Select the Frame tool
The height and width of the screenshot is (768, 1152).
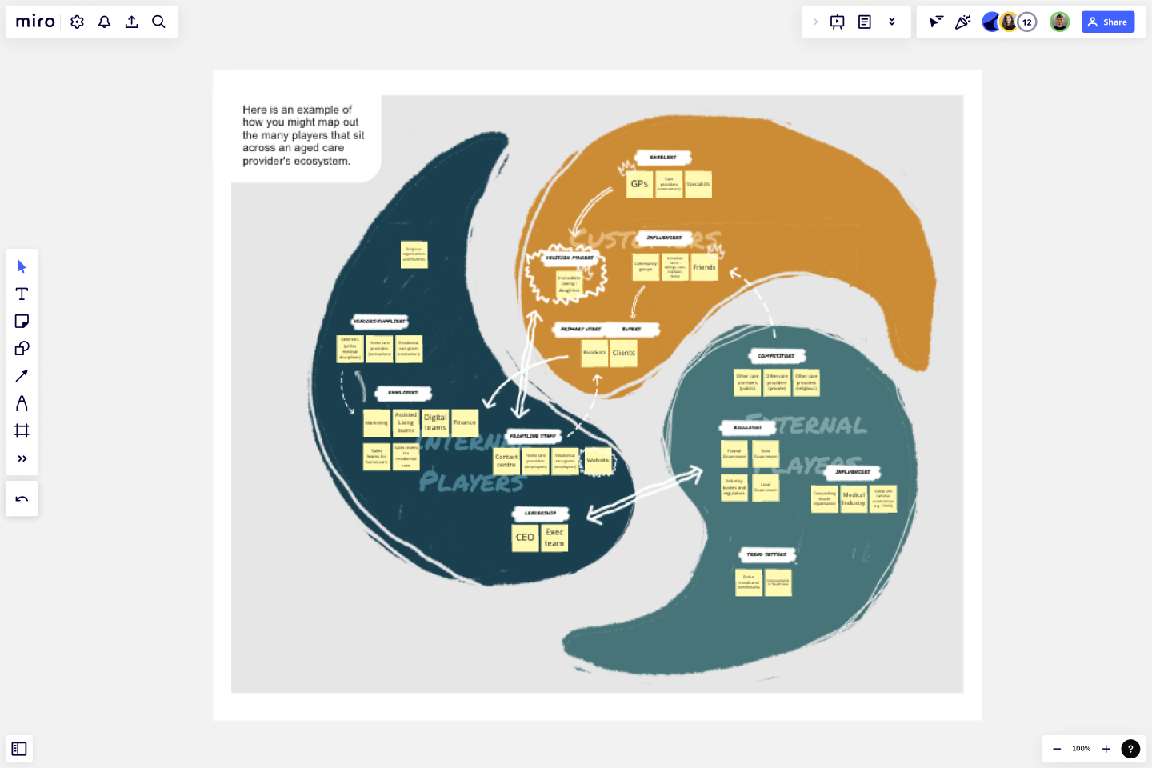[x=22, y=430]
